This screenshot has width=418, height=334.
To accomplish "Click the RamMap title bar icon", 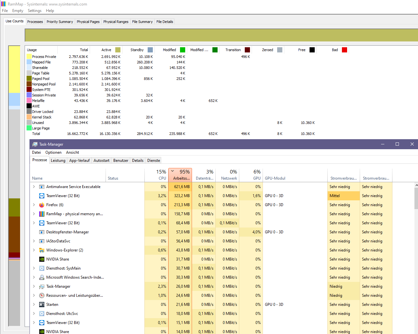I will (x=3, y=4).
